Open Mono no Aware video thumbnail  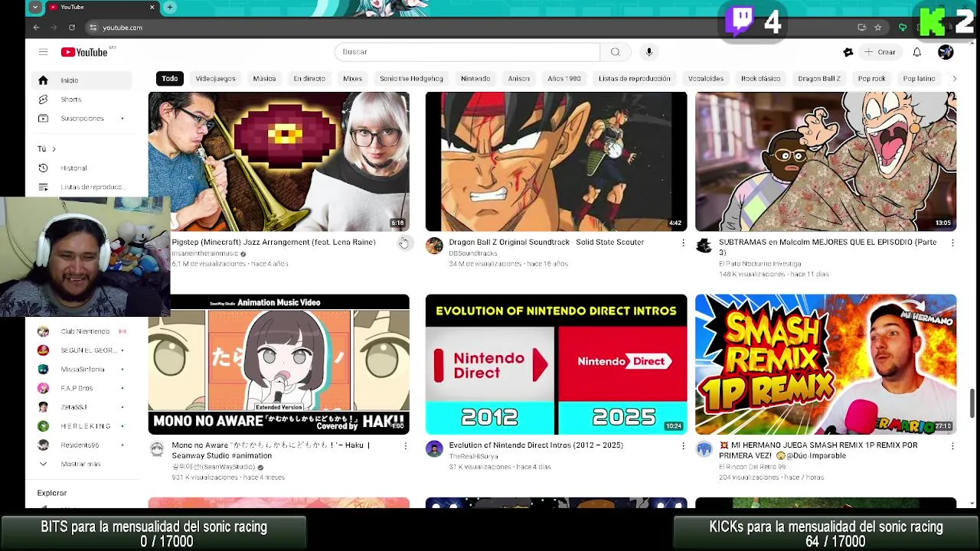pyautogui.click(x=279, y=364)
